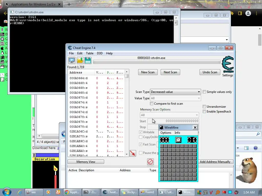Switch to the 7-Zip taskbar button
This screenshot has height=196, width=262.
click(x=91, y=192)
